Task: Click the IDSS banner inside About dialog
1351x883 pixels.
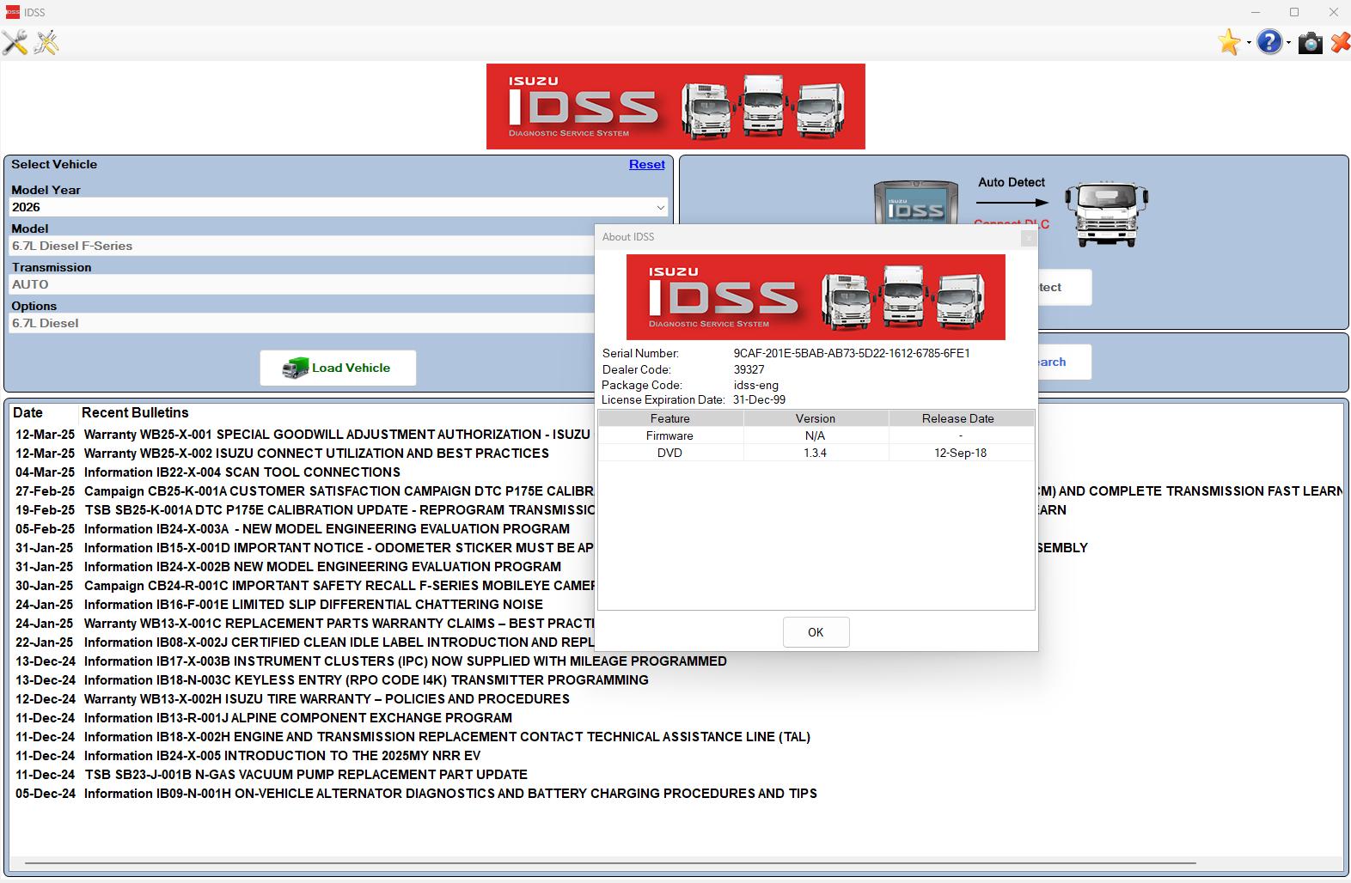Action: coord(816,297)
